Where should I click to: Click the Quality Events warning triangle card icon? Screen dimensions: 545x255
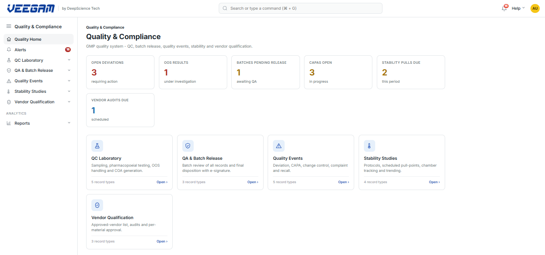279,146
